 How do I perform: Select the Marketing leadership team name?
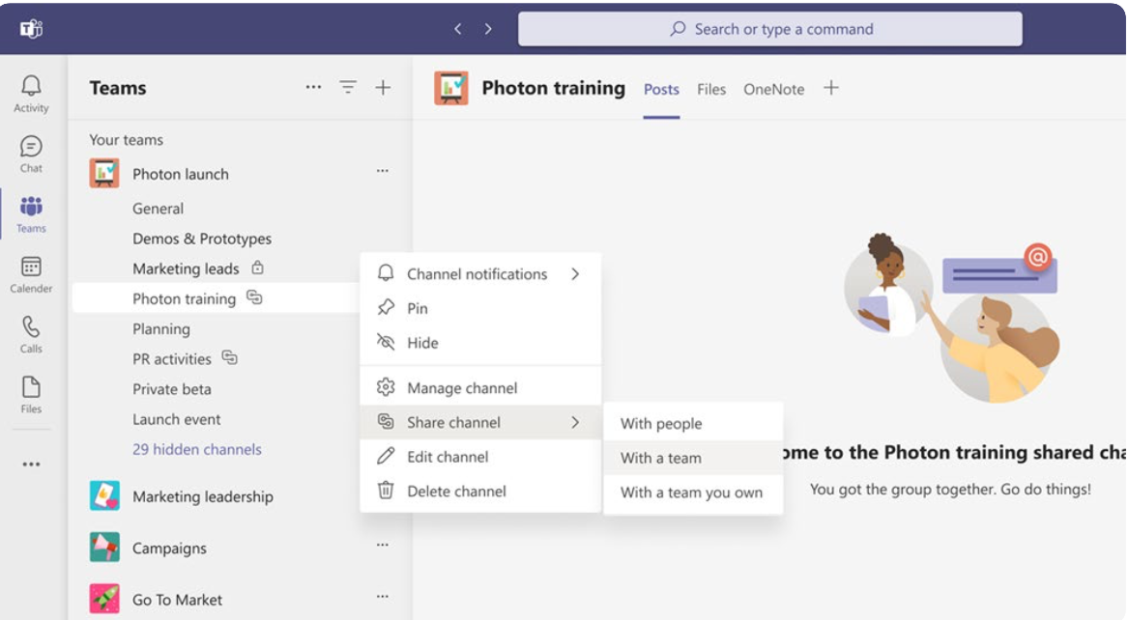(x=203, y=496)
